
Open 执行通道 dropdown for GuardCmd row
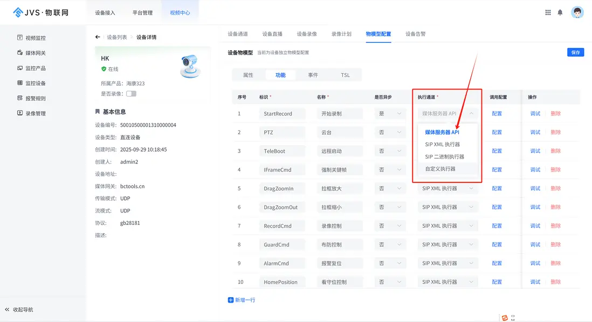click(448, 245)
